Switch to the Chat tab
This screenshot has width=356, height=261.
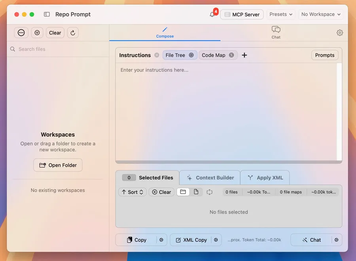point(276,32)
